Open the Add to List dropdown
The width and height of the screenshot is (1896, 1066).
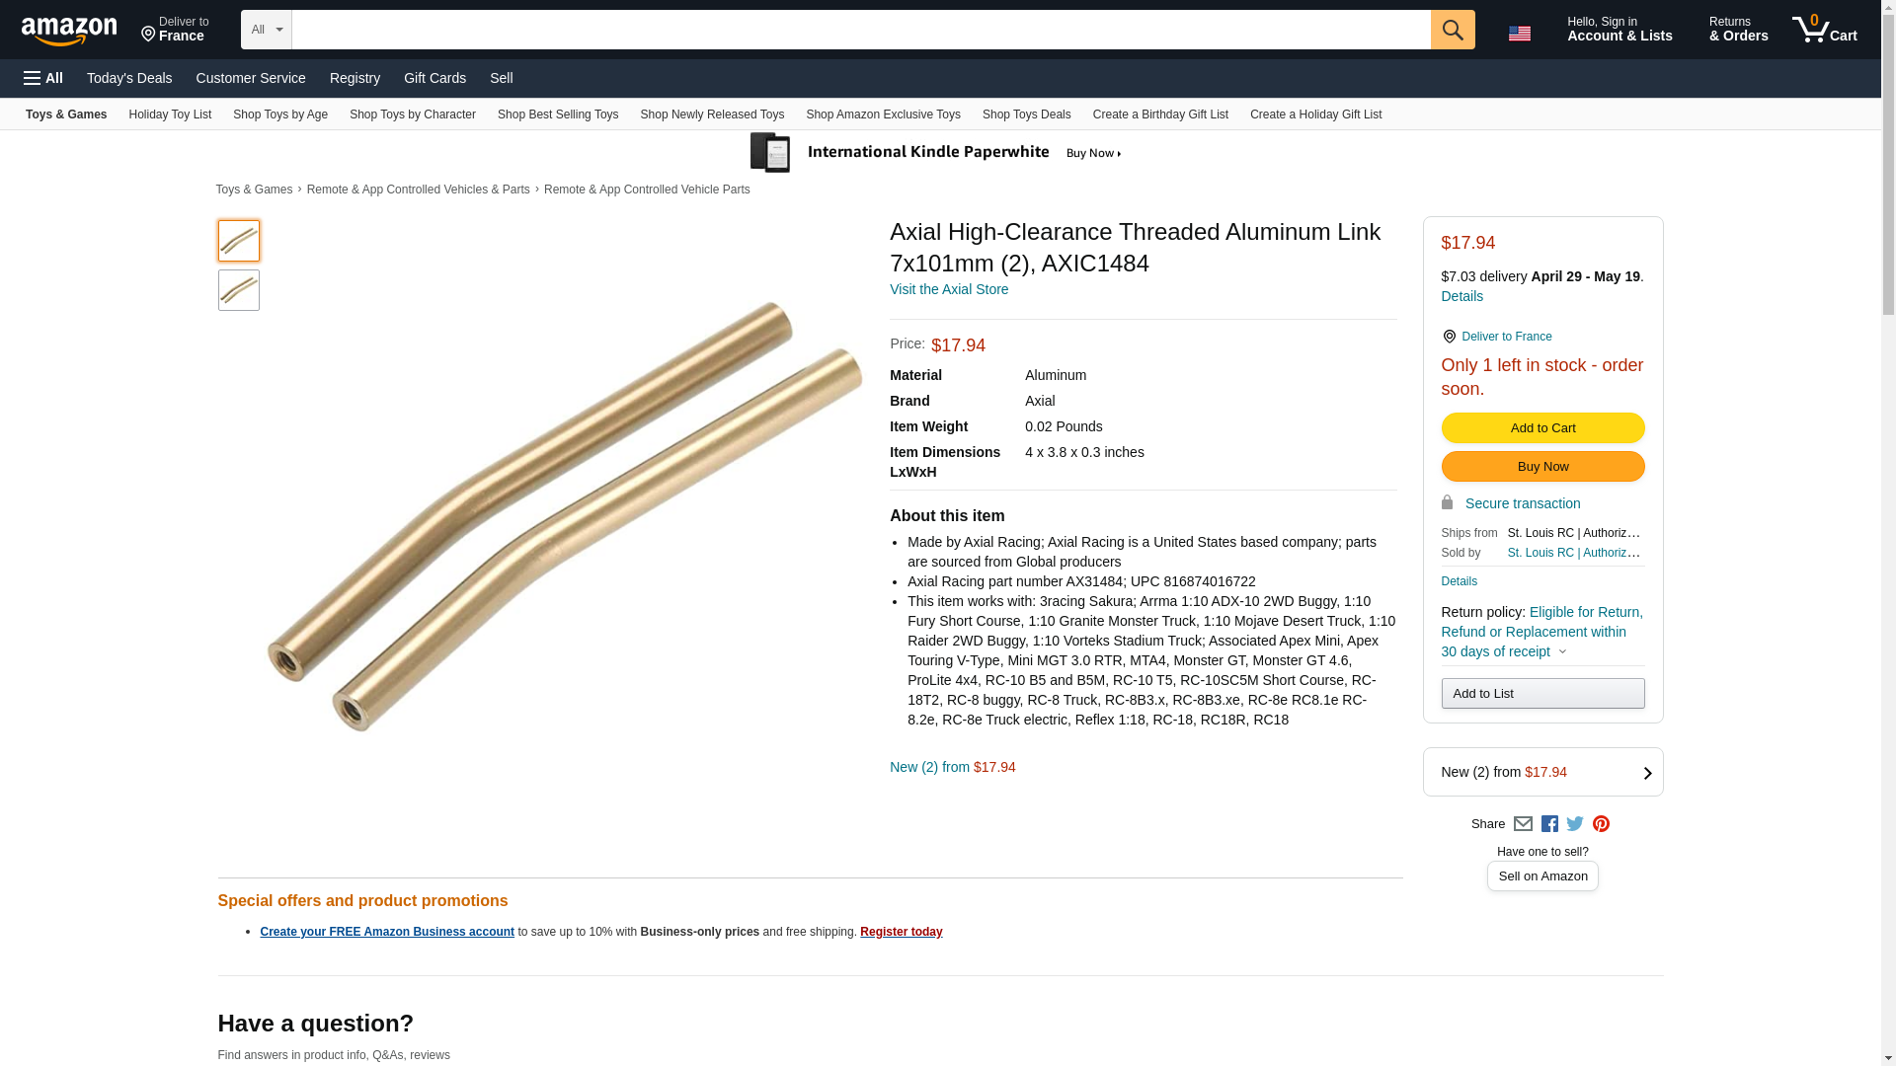(1541, 694)
